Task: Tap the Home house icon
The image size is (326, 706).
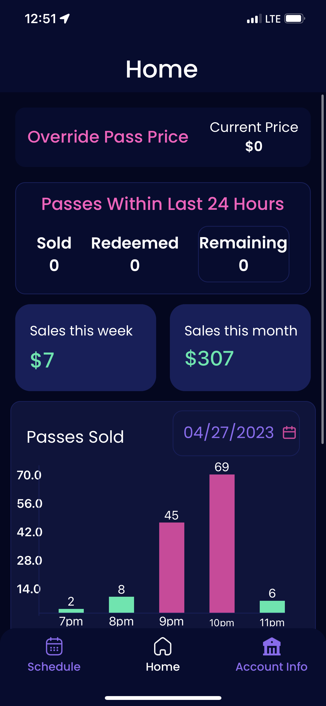Action: tap(162, 647)
